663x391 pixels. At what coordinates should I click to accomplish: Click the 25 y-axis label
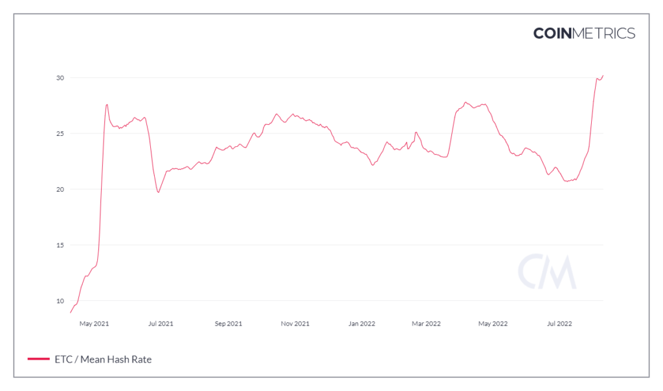pos(59,133)
